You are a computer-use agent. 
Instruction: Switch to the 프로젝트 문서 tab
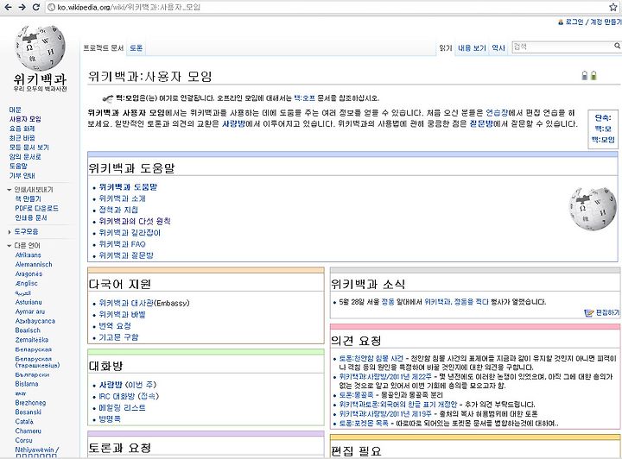tap(103, 48)
